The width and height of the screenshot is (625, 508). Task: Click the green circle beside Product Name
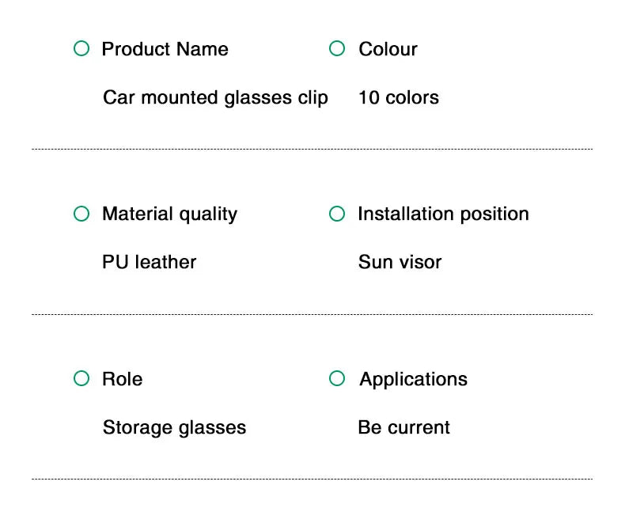81,49
